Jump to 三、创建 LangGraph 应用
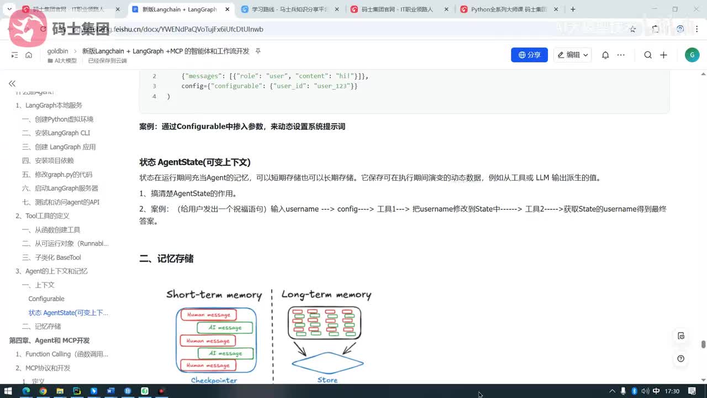Screen dimensions: 707x398 [x=59, y=146]
